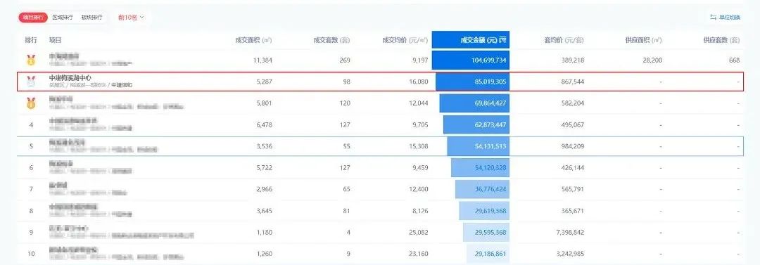
Task: Click the supply units value 668
Action: tap(734, 60)
